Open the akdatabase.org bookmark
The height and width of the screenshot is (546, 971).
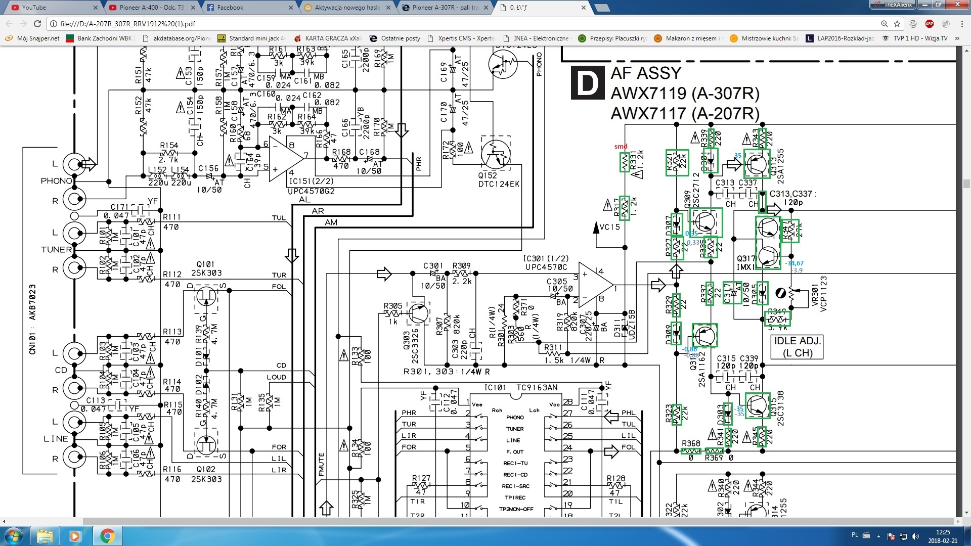coord(176,38)
